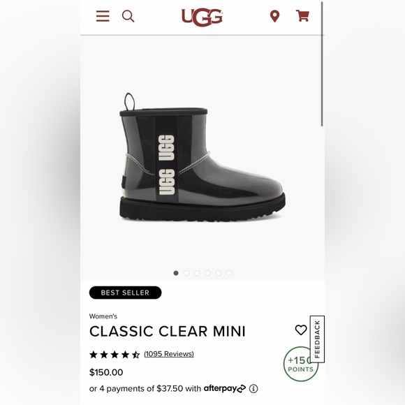Viewport: 405px width, 405px height.
Task: Select the third carousel dot
Action: [197, 273]
